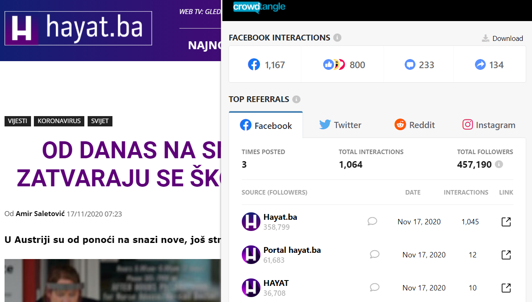Click the Portal hayat.ba page avatar
This screenshot has width=532, height=302.
pos(251,254)
